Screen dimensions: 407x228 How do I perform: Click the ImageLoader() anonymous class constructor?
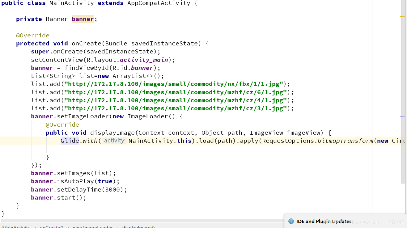click(x=151, y=116)
